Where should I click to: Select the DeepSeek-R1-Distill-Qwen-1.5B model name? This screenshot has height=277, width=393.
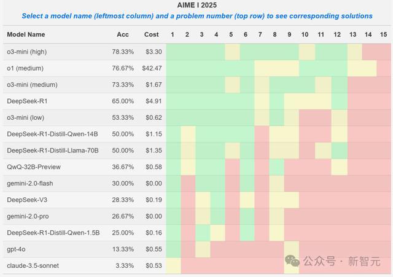click(x=53, y=233)
